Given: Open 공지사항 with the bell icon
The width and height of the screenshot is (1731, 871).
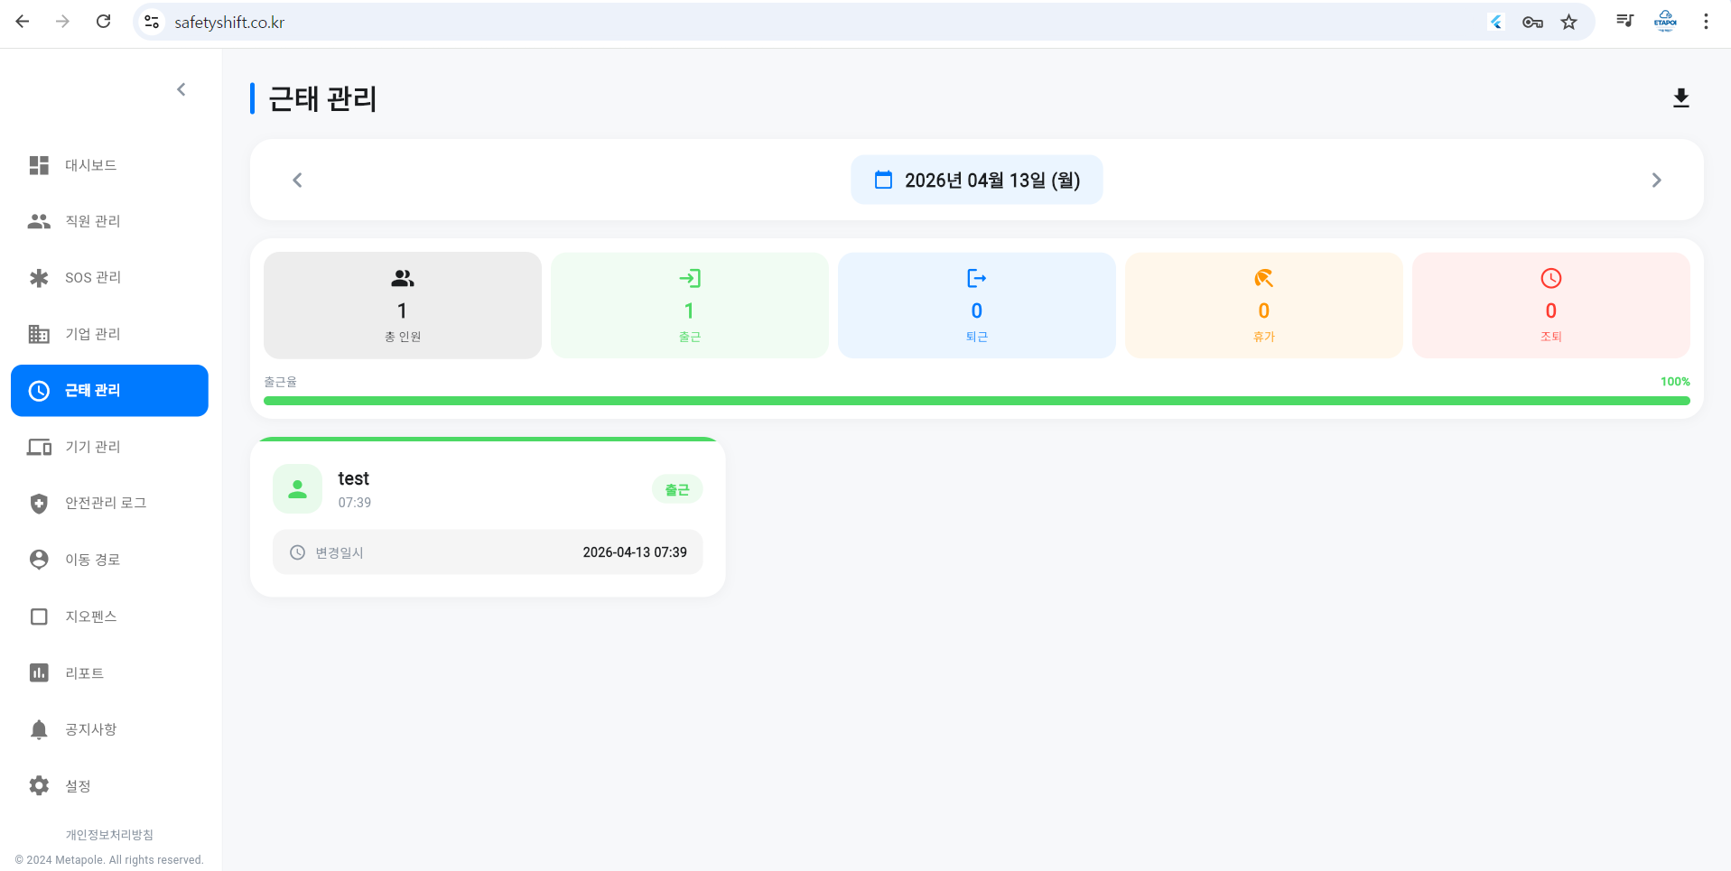Looking at the screenshot, I should 39,729.
